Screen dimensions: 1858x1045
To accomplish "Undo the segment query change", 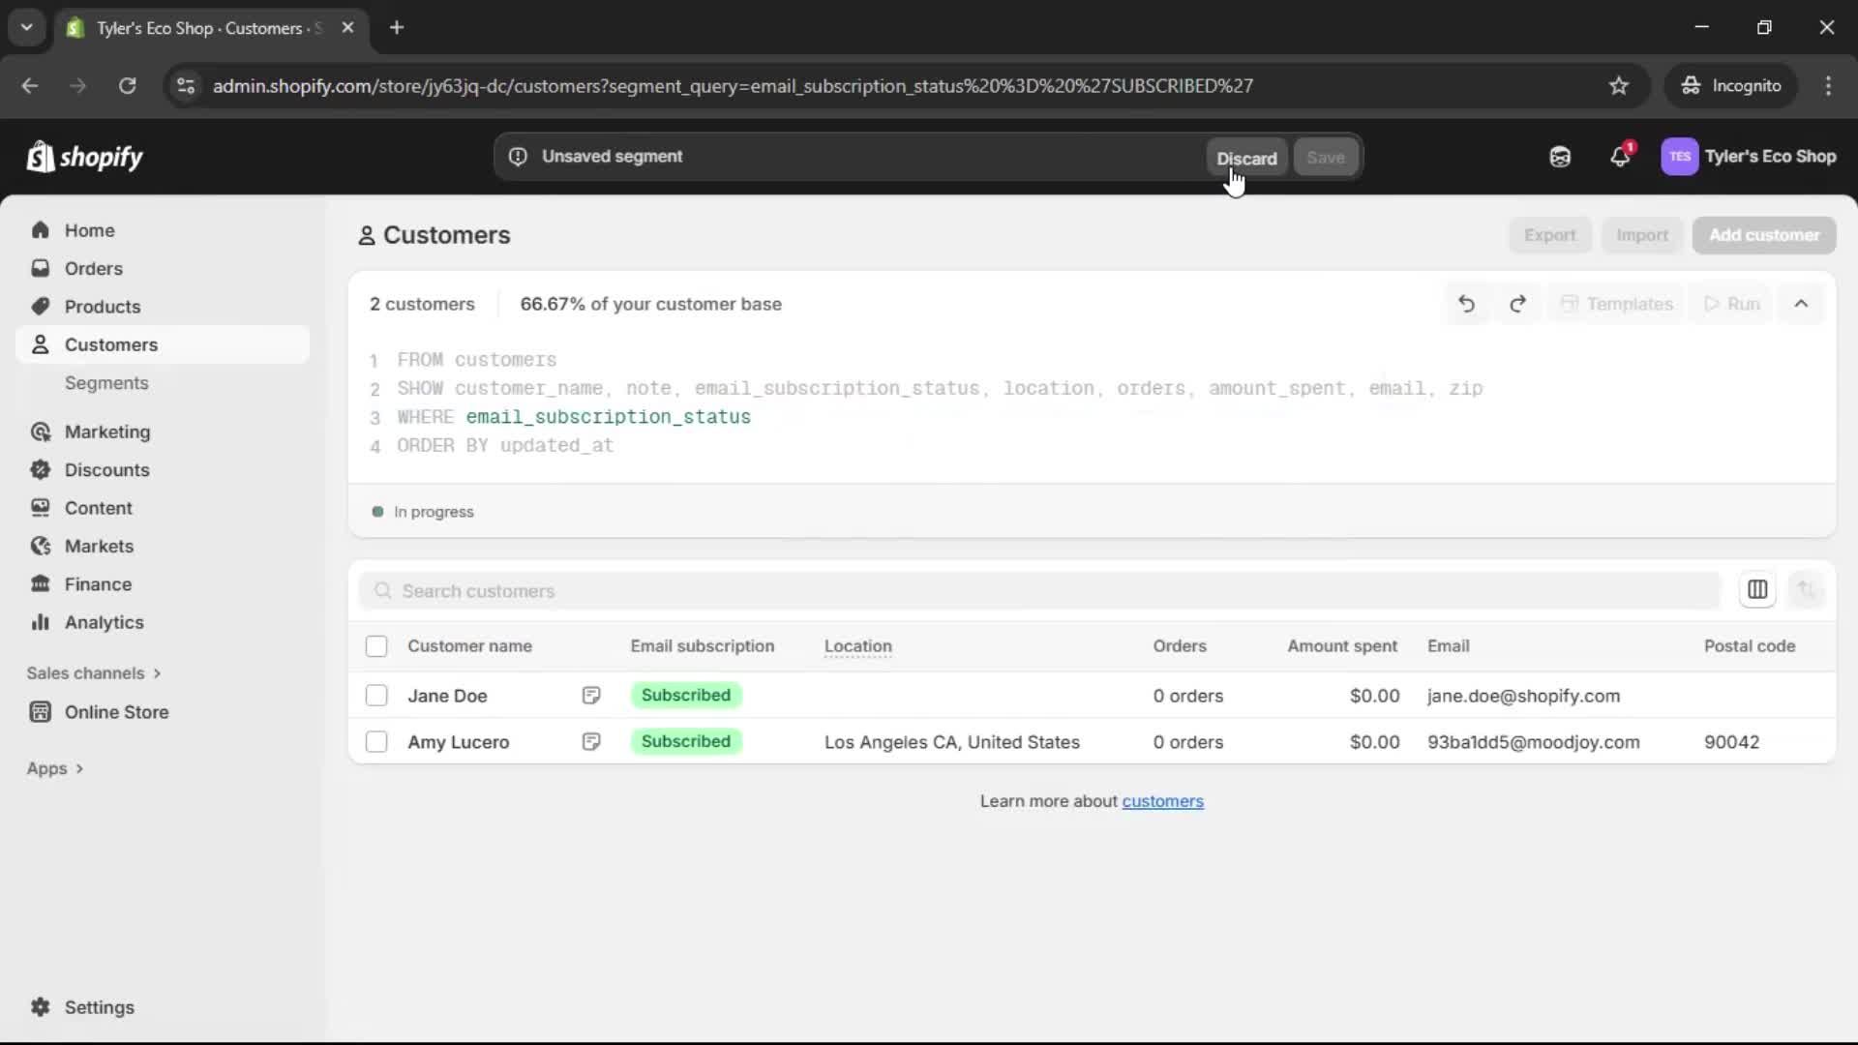I will click(x=1467, y=303).
